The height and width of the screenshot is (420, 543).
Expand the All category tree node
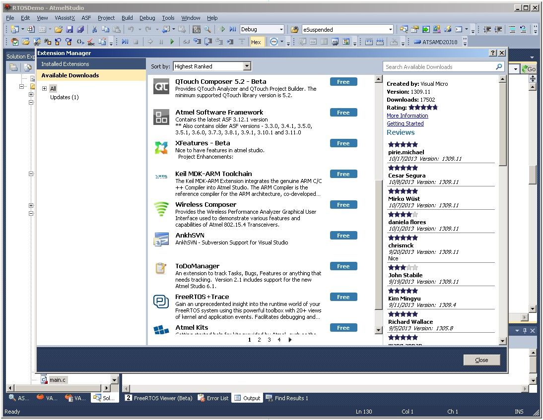[44, 89]
